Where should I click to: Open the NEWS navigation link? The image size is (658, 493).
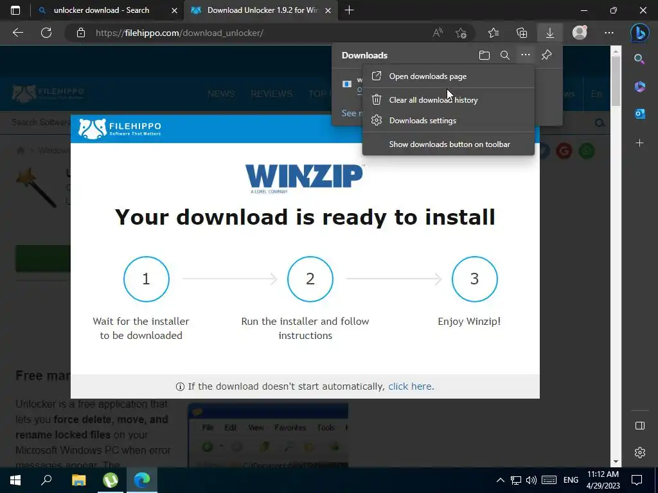pyautogui.click(x=221, y=94)
